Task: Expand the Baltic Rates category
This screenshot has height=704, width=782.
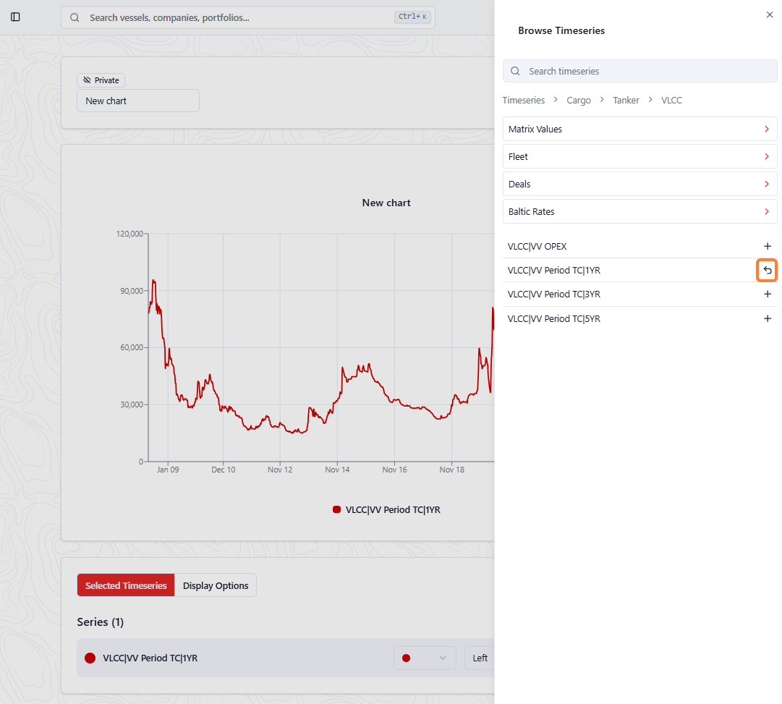Action: 640,211
